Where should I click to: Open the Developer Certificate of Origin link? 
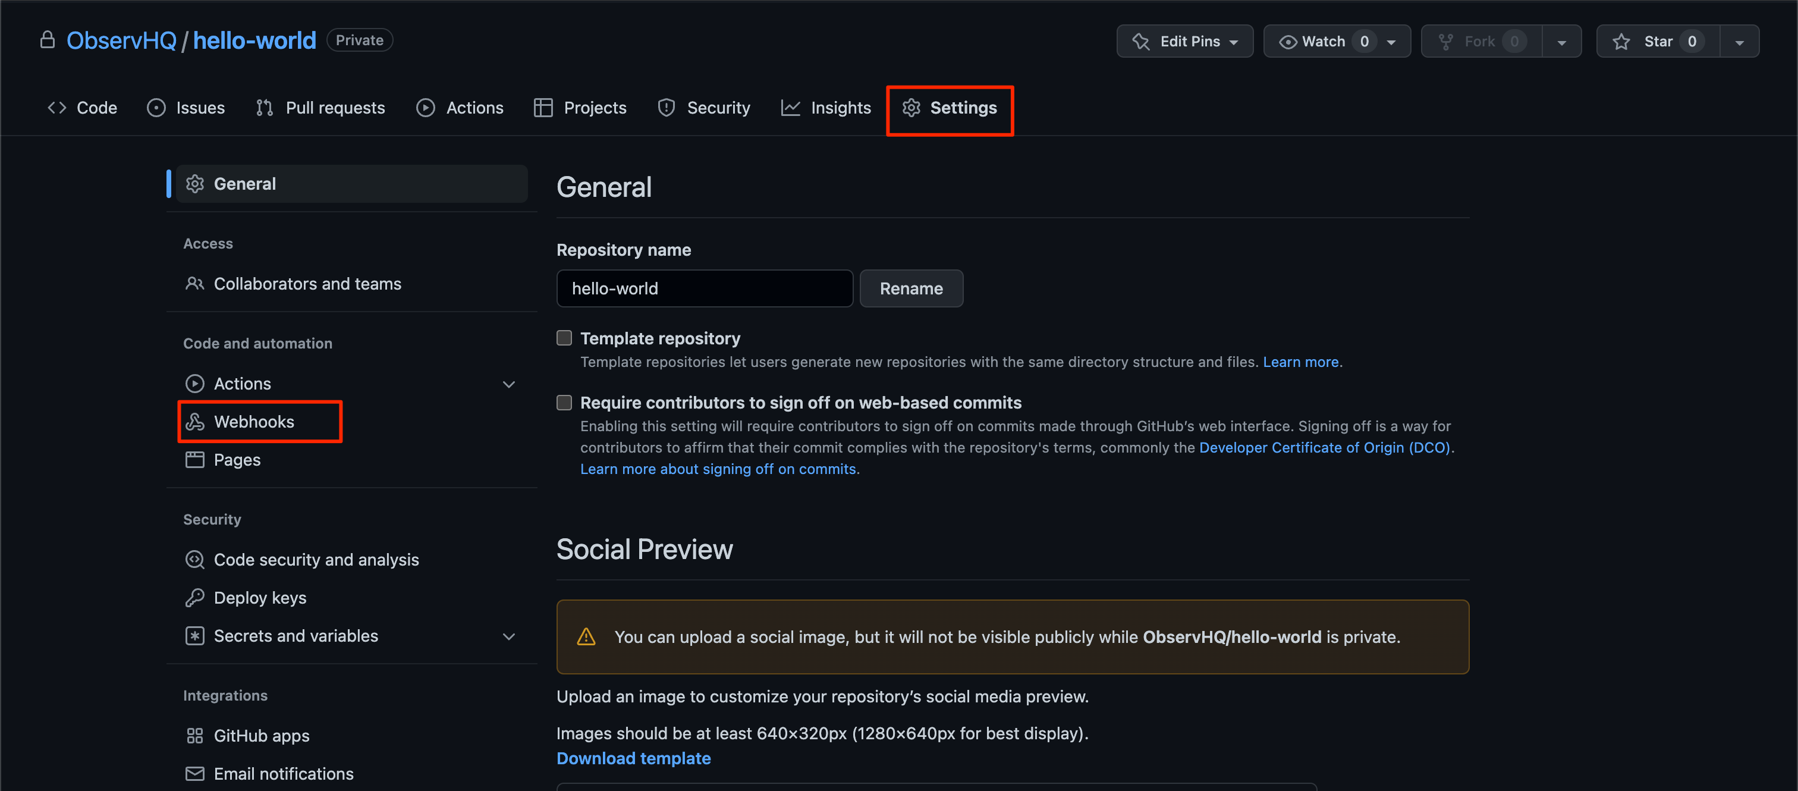(x=1324, y=447)
